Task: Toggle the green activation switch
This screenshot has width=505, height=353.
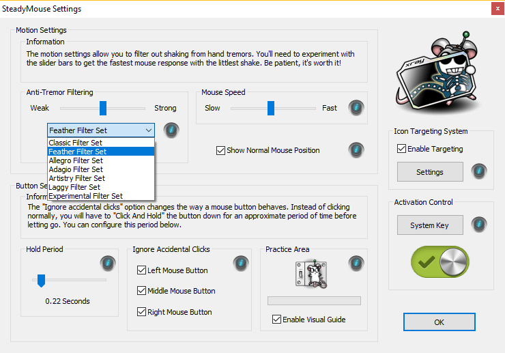Action: (441, 263)
